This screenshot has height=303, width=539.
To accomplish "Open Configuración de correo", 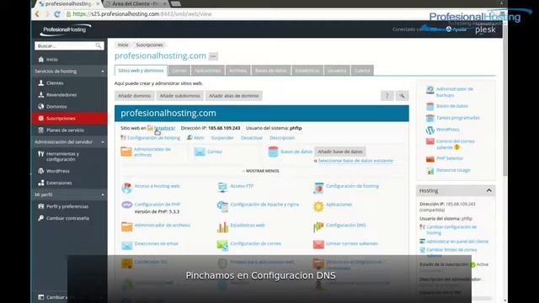I will click(255, 243).
